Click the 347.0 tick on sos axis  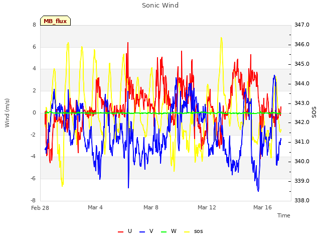302,25
